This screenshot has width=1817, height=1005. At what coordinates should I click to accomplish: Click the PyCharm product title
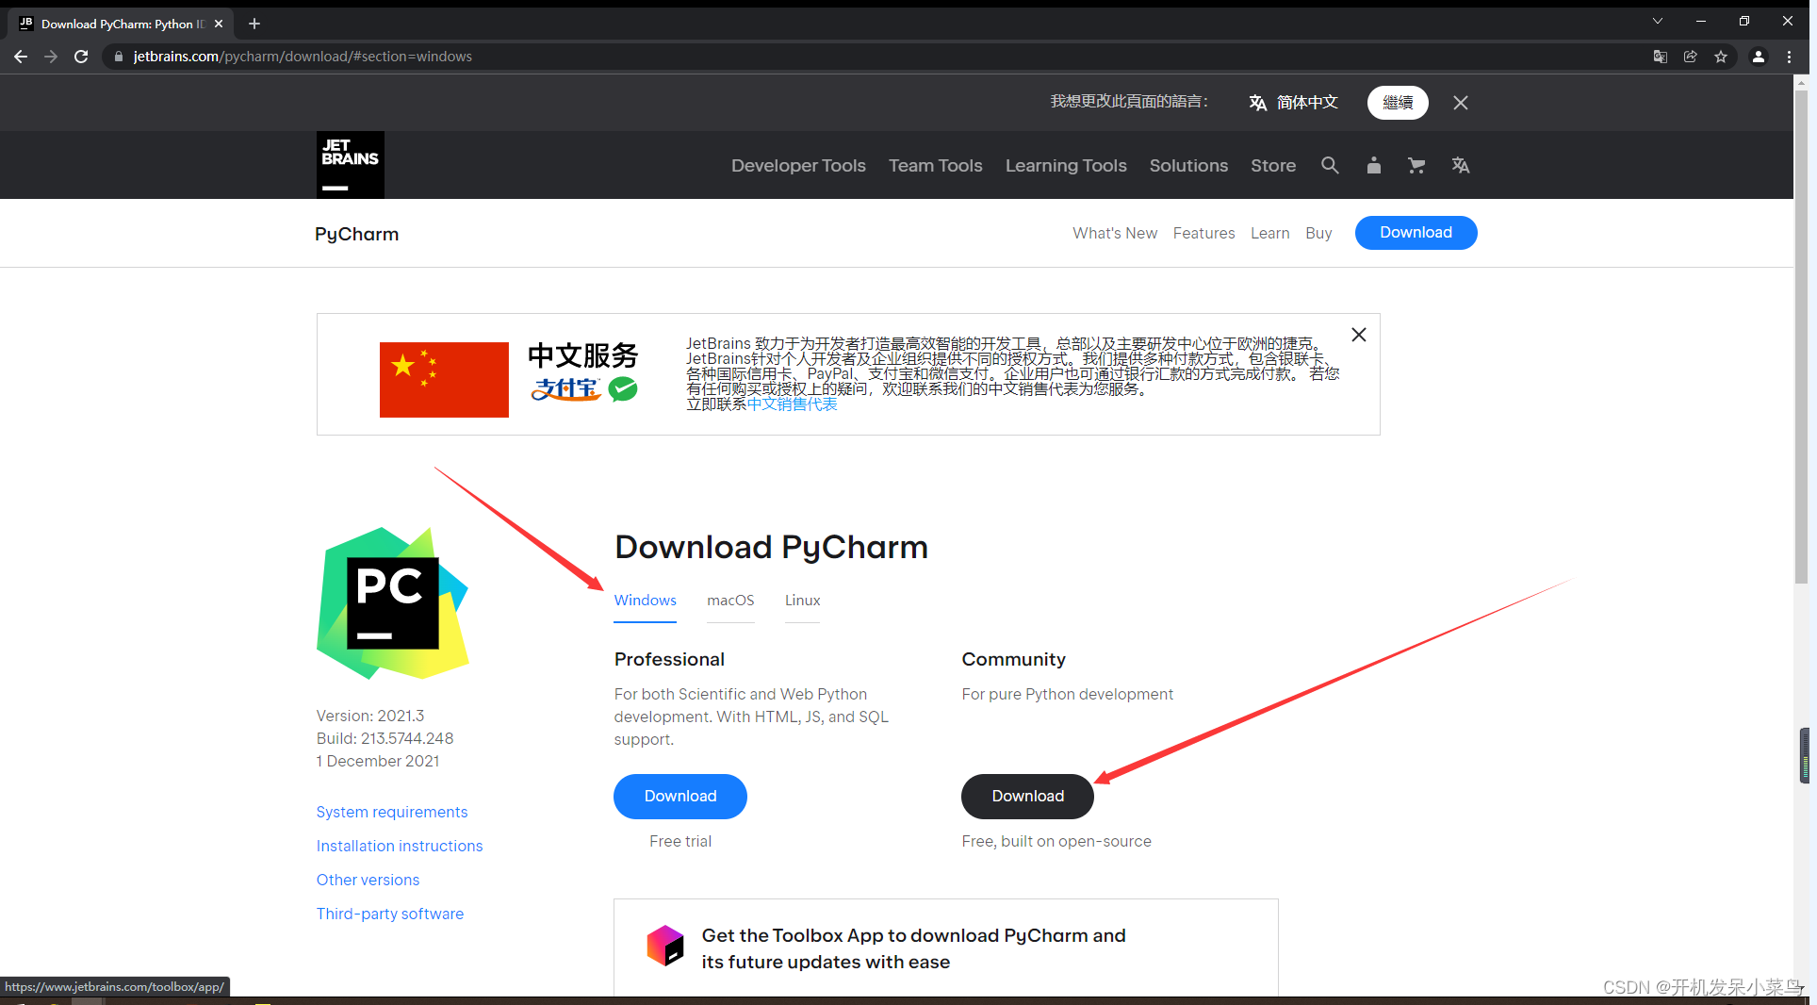[356, 234]
